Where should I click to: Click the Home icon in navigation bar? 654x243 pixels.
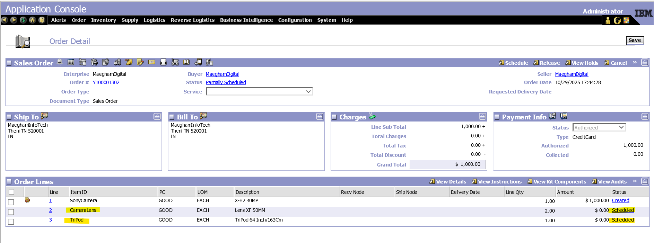click(x=32, y=20)
